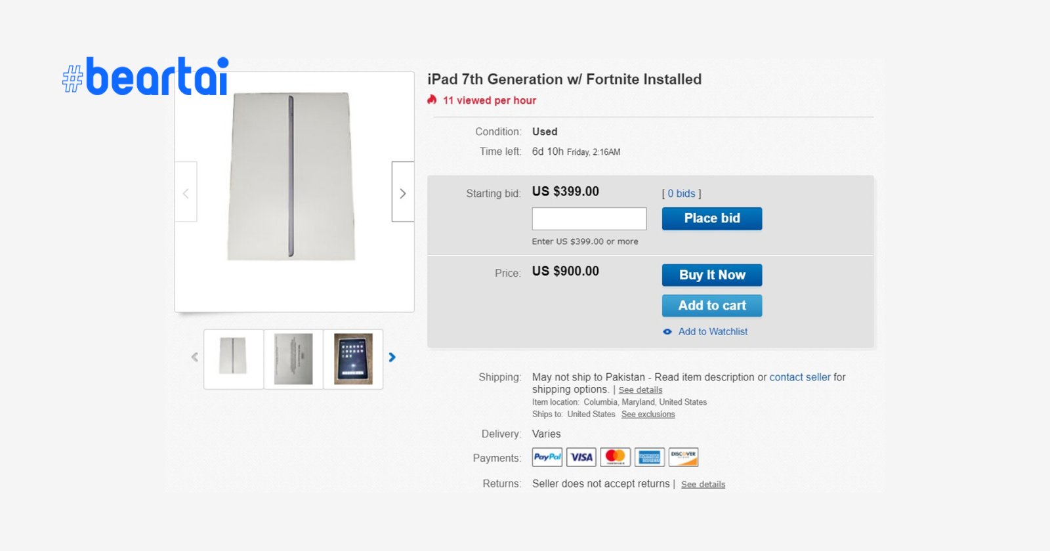Click the Discover payment icon
This screenshot has width=1050, height=551.
click(x=684, y=457)
